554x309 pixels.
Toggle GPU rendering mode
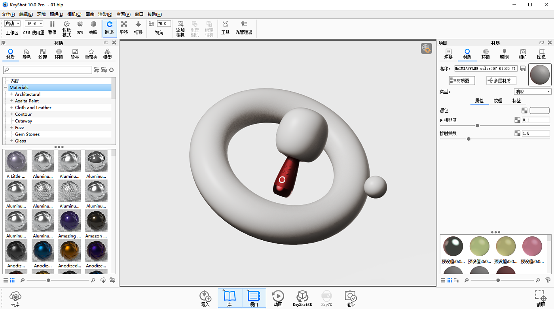pos(80,28)
